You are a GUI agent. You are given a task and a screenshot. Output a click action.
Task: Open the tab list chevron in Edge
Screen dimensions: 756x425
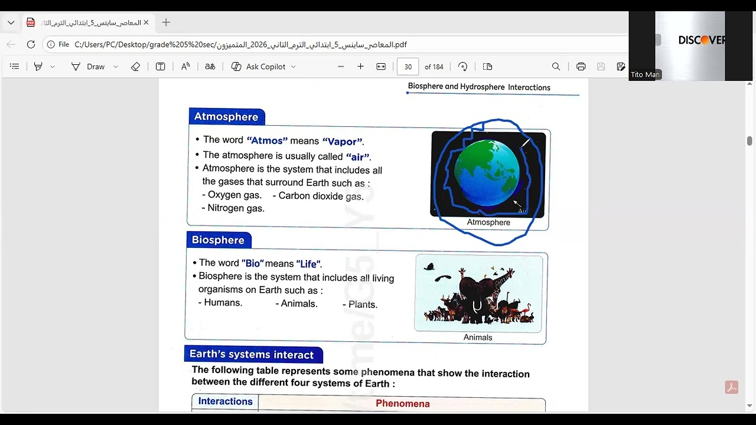click(x=11, y=22)
